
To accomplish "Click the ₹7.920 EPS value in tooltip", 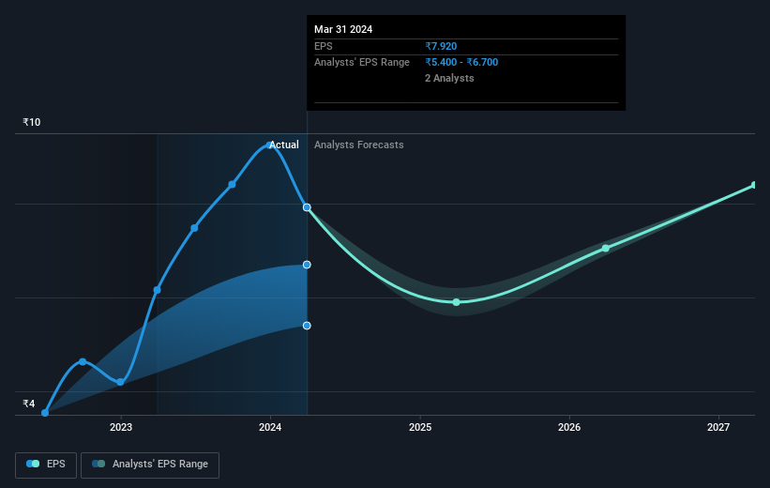I will click(x=441, y=46).
